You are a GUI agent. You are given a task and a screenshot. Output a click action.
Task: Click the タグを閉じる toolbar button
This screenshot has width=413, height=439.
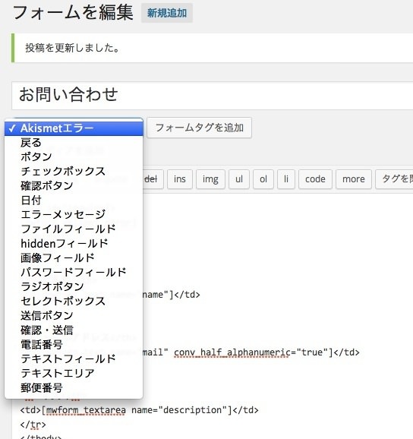pos(394,179)
